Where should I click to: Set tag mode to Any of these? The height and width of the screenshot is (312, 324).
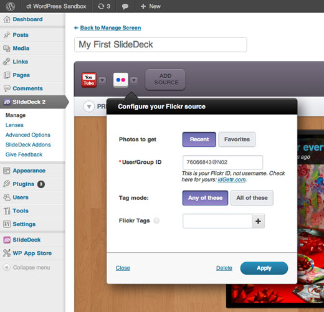point(205,198)
